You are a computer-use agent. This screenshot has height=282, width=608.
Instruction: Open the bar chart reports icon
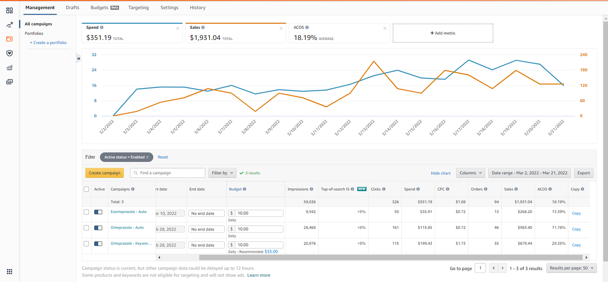[x=9, y=68]
